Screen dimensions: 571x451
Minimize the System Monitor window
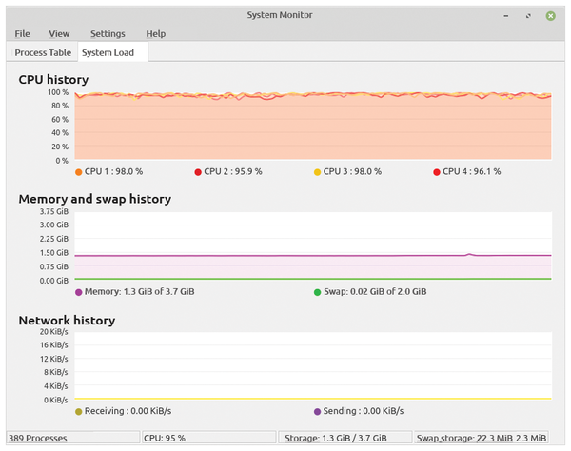tap(506, 16)
